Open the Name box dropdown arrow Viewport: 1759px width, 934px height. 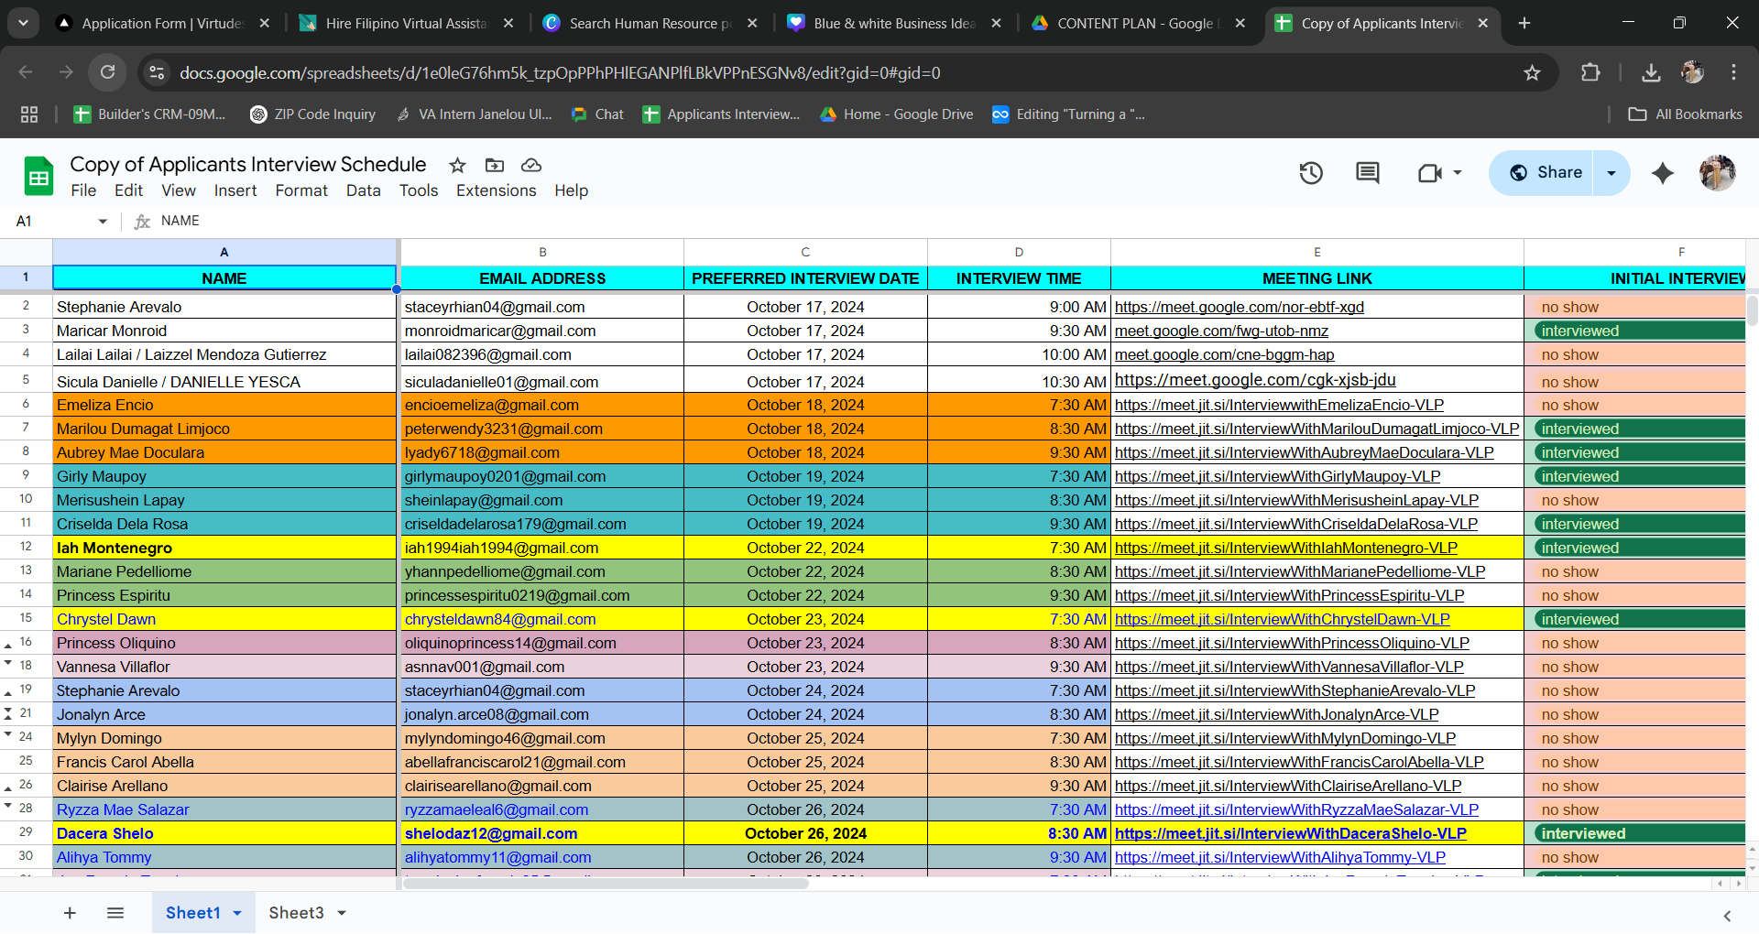click(x=103, y=221)
